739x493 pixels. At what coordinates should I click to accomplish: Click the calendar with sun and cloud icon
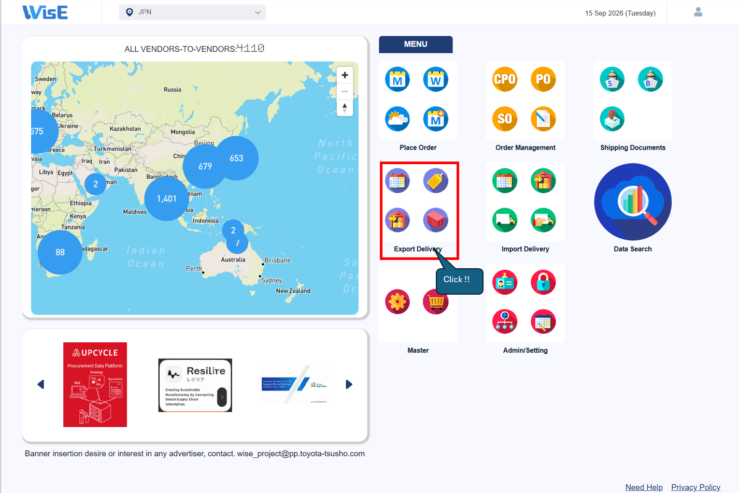coord(397,119)
